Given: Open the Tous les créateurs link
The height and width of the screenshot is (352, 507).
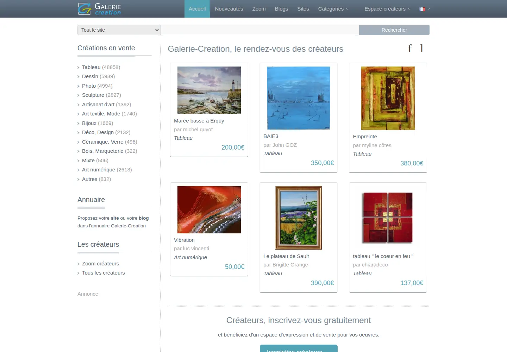Looking at the screenshot, I should click(103, 273).
